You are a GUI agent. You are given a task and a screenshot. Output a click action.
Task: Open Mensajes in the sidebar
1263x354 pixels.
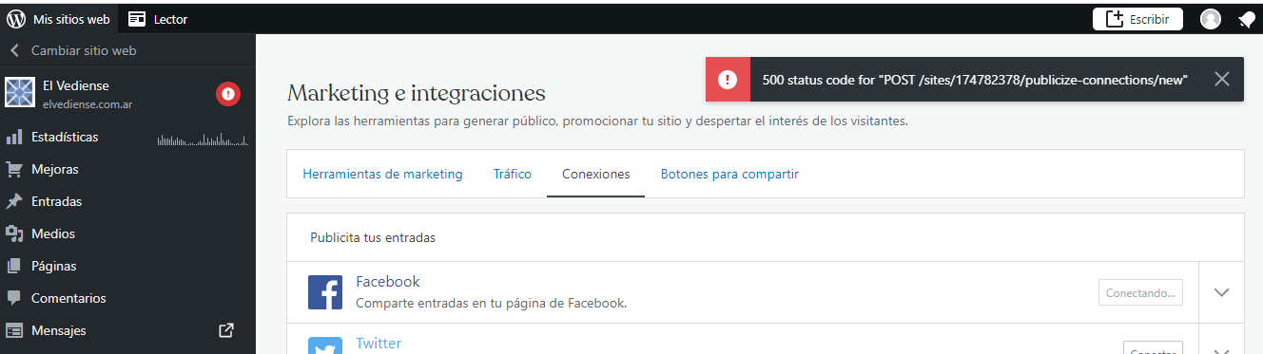tap(59, 331)
